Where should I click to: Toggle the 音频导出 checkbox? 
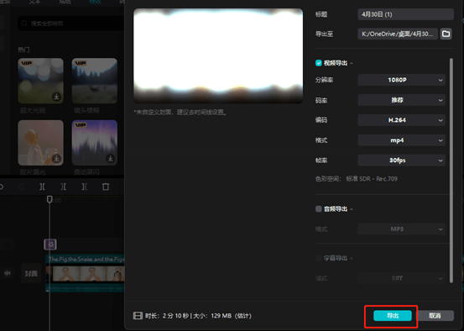(318, 209)
